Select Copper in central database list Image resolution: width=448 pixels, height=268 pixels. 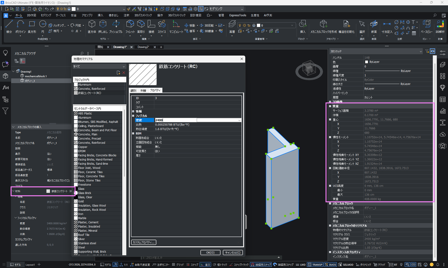[x=83, y=147]
